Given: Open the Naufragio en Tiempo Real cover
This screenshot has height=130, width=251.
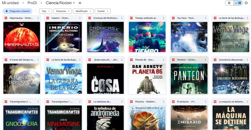Looking at the screenshot, I should click(231, 37).
